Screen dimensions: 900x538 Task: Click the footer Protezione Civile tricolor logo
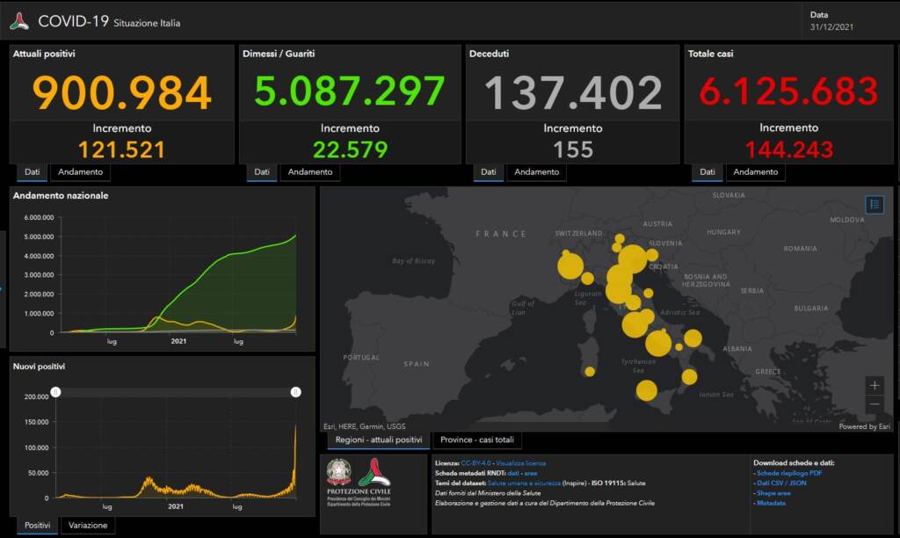[374, 472]
